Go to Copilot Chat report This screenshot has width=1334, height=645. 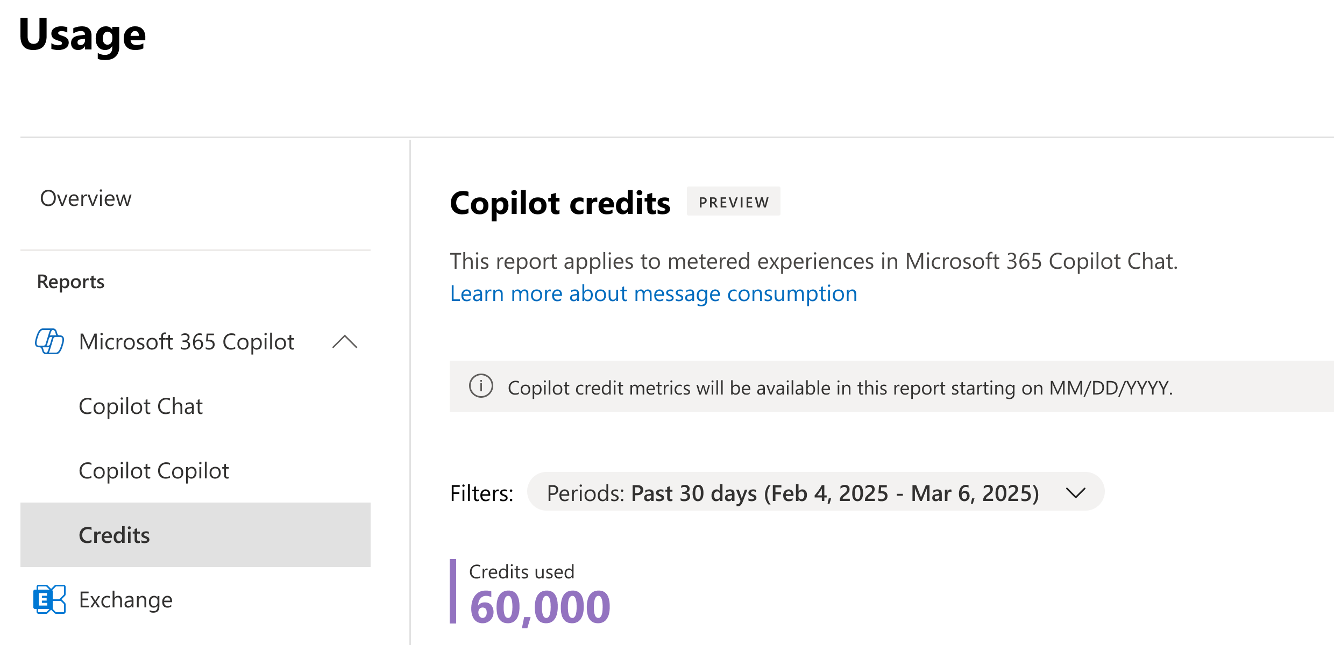(140, 406)
